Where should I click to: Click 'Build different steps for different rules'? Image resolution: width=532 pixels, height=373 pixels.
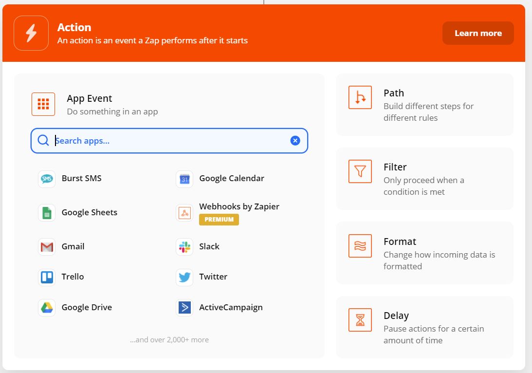click(x=428, y=112)
